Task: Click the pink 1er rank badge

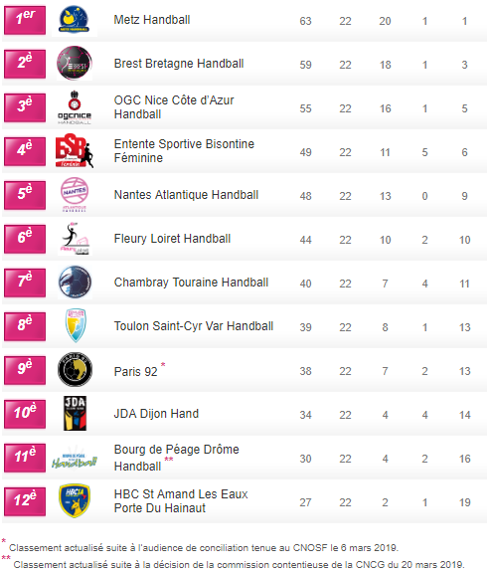Action: pyautogui.click(x=25, y=20)
